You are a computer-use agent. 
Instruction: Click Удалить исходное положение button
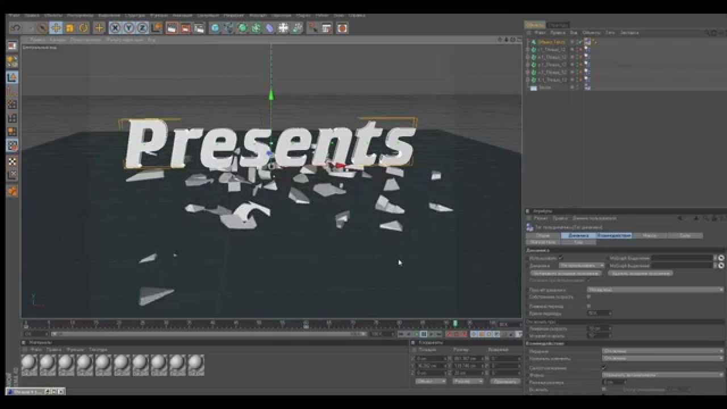[x=641, y=273]
